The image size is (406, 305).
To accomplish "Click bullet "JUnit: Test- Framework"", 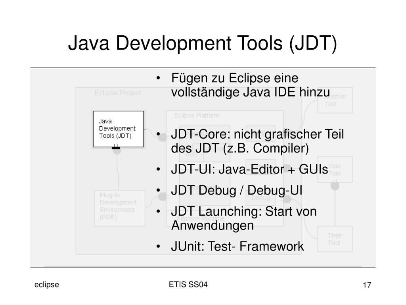I will [x=237, y=246].
